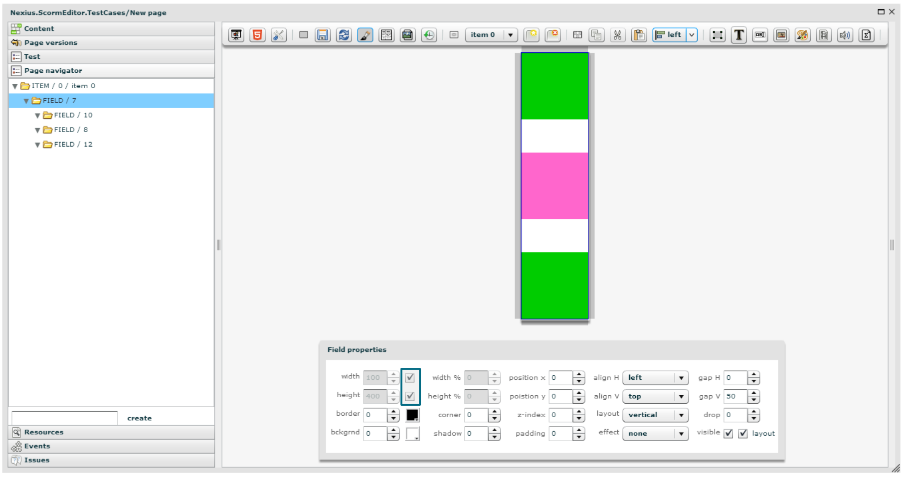903x477 pixels.
Task: Open the layout dropdown showing vertical
Action: pos(655,415)
